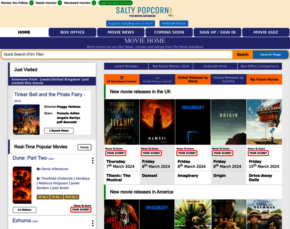Open Box Office Comparisons tab
This screenshot has height=229, width=290.
260,66
